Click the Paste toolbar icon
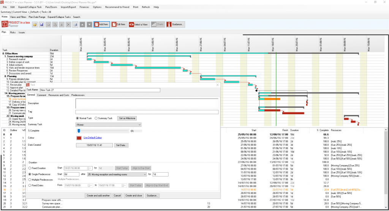Viewport: 389px width, 211px height. 55,25
